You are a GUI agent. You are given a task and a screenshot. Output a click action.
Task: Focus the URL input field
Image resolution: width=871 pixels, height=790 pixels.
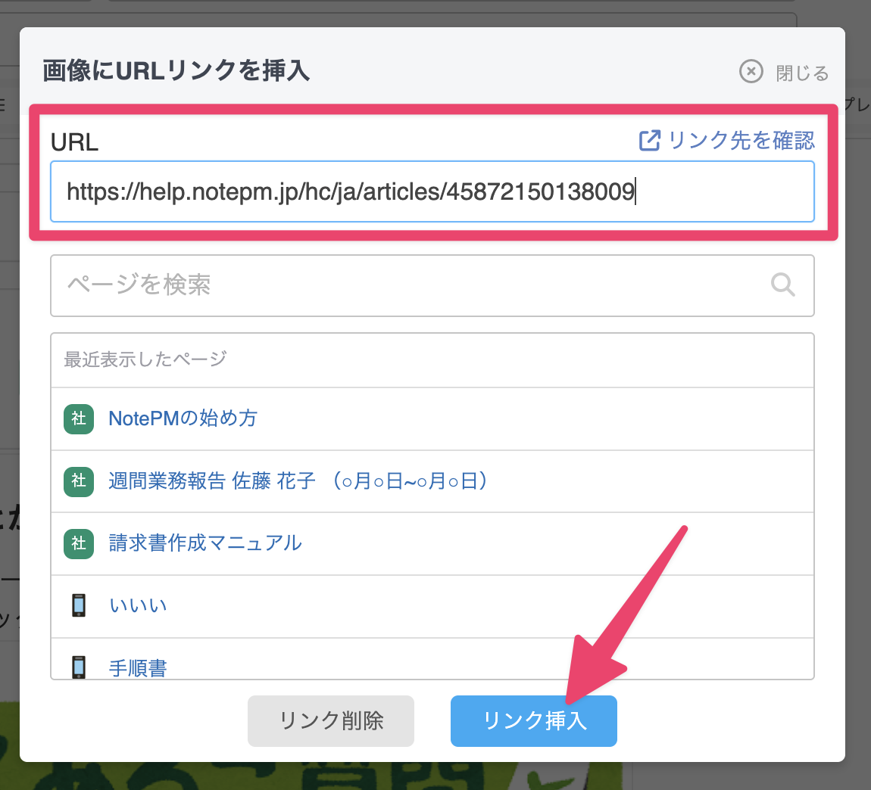click(x=432, y=191)
